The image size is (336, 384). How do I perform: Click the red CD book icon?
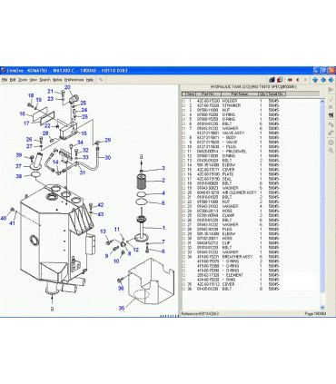coord(280,80)
